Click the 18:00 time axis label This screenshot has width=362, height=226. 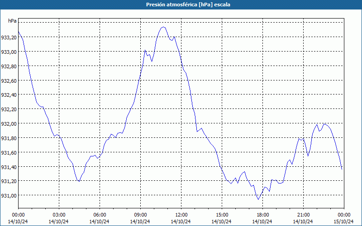tap(263, 215)
